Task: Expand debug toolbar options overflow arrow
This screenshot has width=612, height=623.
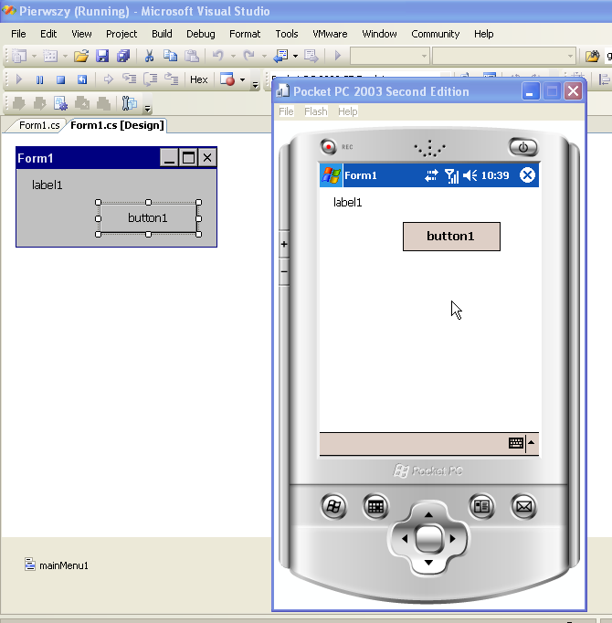Action: 256,85
